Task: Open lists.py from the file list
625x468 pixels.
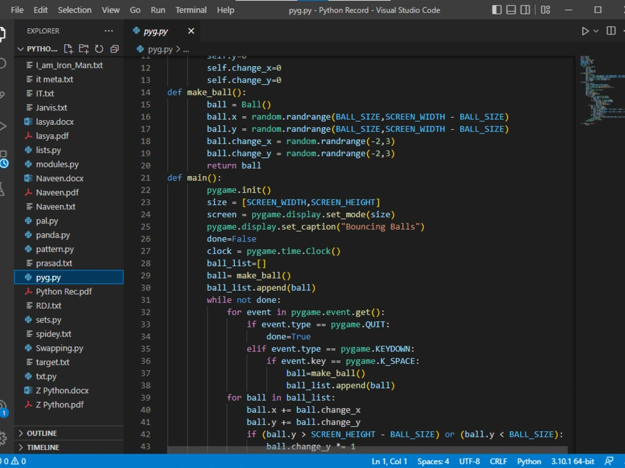Action: 69,150
